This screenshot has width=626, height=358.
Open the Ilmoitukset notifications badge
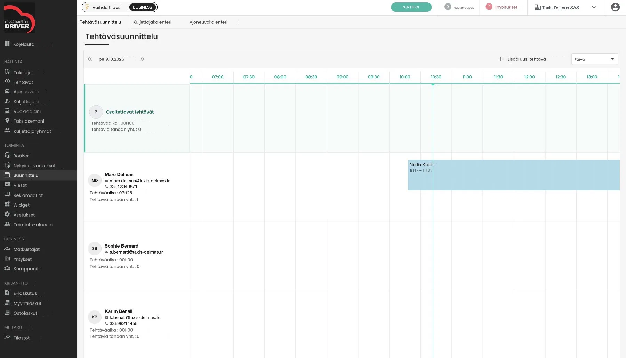pos(489,7)
